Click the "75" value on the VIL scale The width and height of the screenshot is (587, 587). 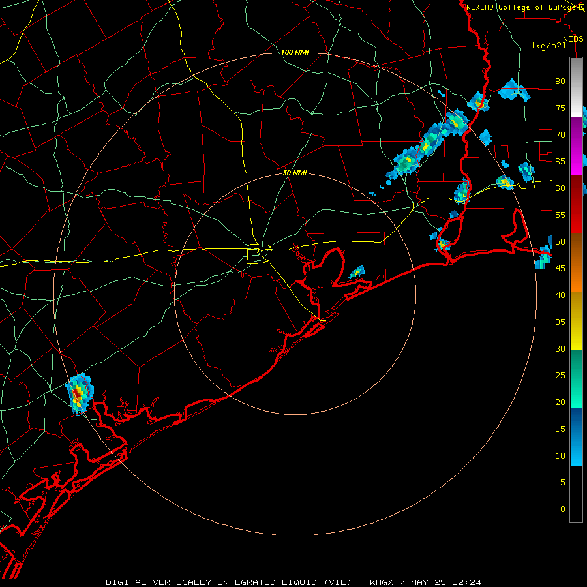560,108
